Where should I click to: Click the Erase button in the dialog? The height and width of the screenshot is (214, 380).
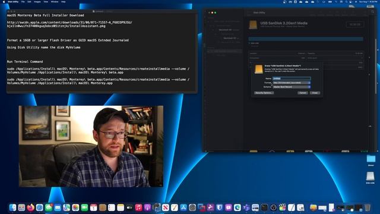pos(315,93)
